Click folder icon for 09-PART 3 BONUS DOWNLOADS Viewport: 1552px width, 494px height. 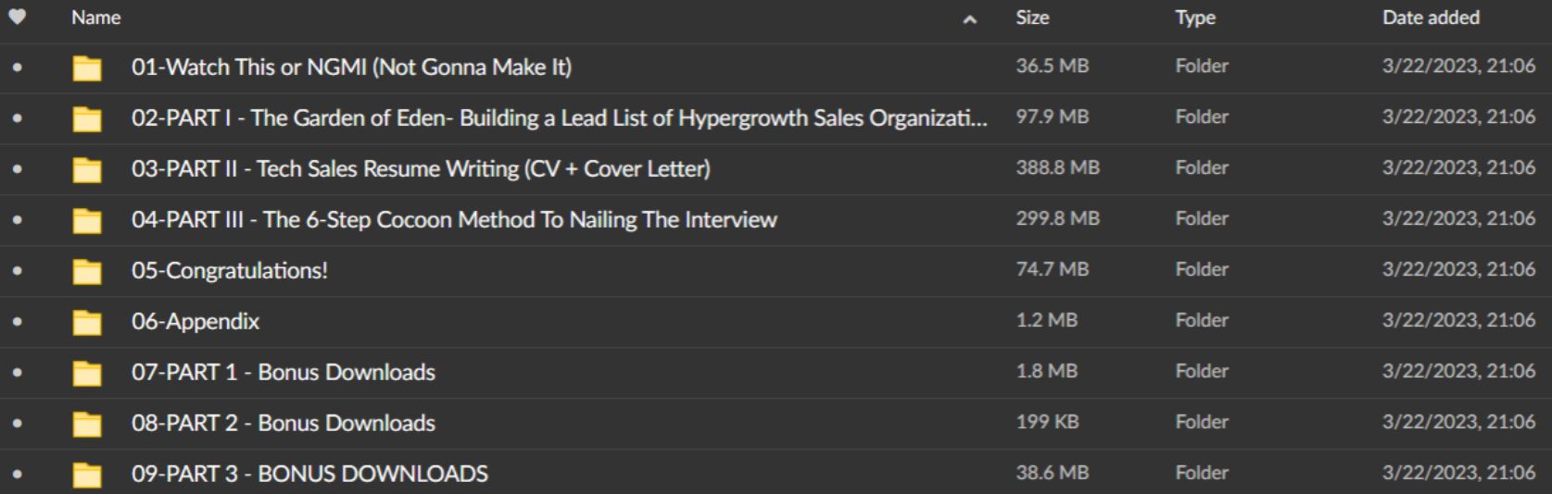tap(87, 475)
